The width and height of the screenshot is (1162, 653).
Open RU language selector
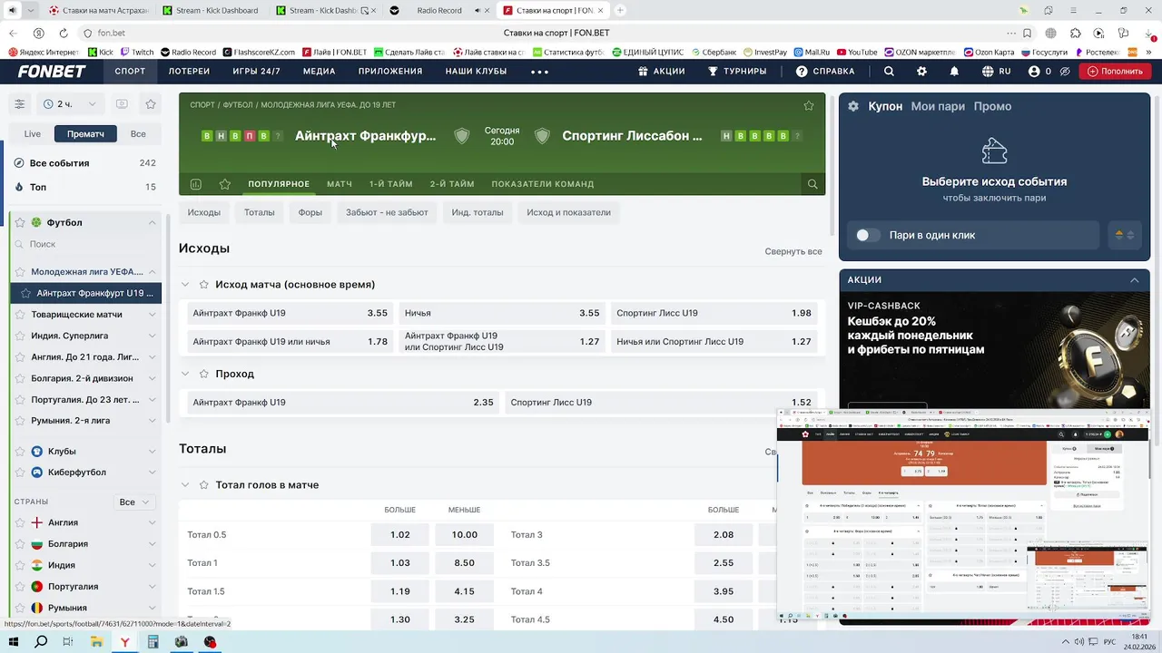click(996, 71)
